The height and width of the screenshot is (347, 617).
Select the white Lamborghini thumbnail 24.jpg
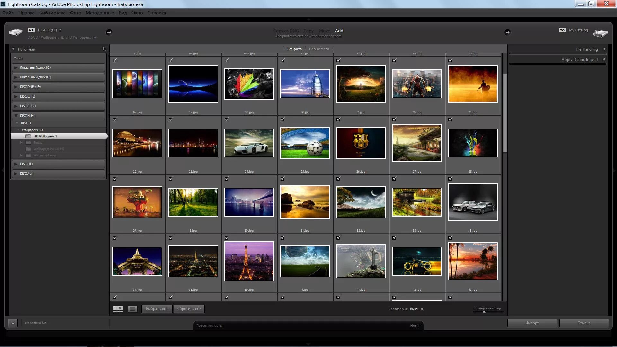click(249, 143)
